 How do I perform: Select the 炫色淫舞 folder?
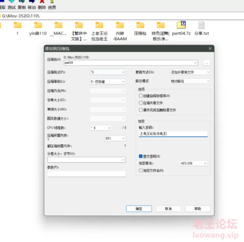tap(161, 31)
